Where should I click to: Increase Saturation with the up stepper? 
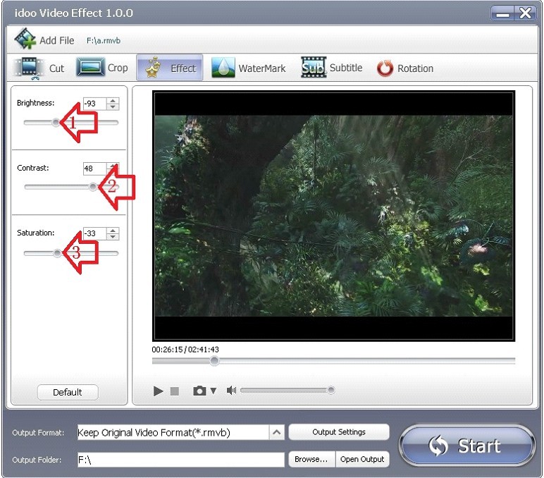tap(113, 231)
